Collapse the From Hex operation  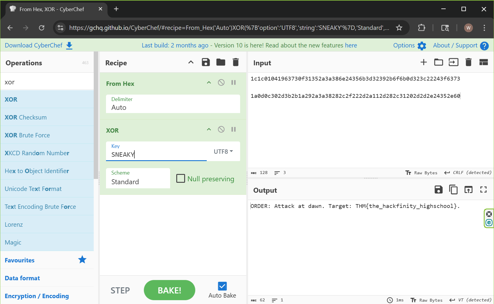coord(209,83)
